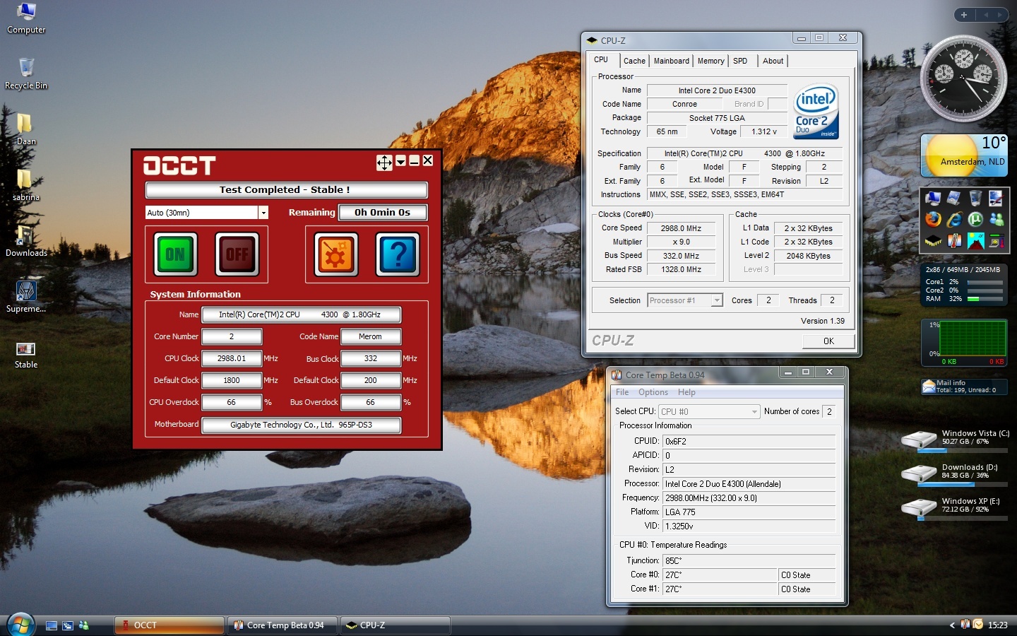Viewport: 1017px width, 636px height.
Task: Click network traffic graph gadget
Action: click(964, 343)
